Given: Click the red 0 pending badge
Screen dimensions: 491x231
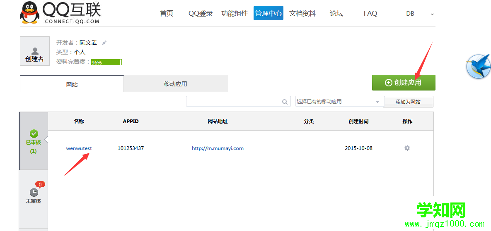Looking at the screenshot, I should click(x=40, y=184).
